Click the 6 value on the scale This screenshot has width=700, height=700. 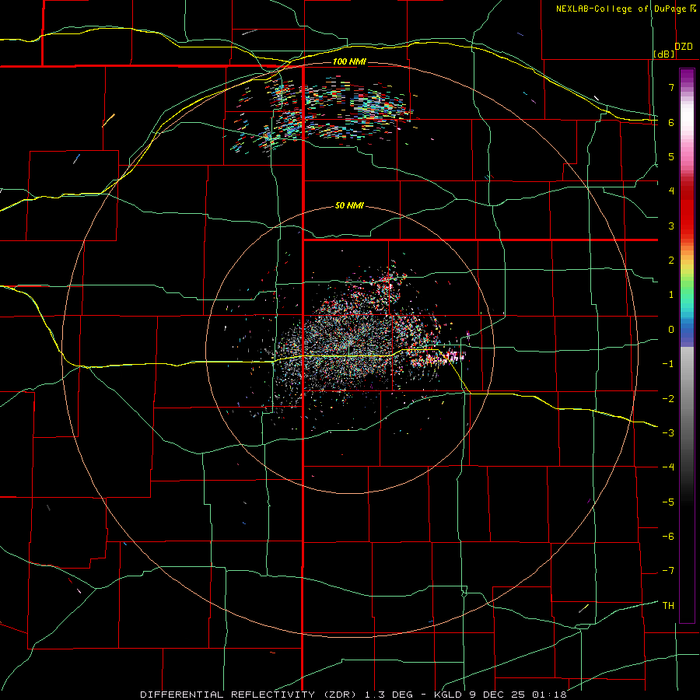click(671, 122)
